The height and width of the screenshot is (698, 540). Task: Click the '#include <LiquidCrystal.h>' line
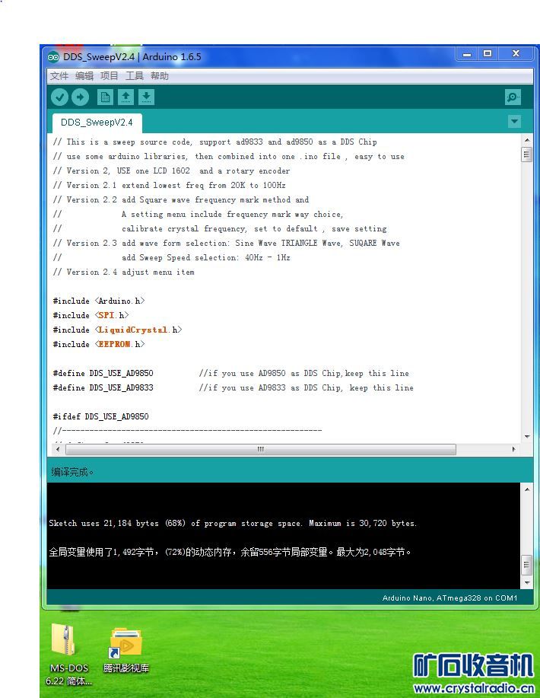click(117, 330)
